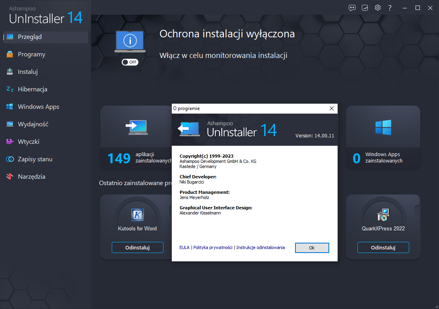Image resolution: width=439 pixels, height=309 pixels.
Task: Click 'Jens Meyerholz' name
Action: (x=194, y=197)
